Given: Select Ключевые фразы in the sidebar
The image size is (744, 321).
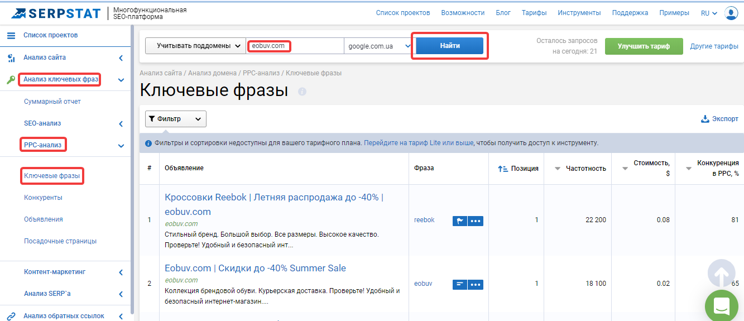Looking at the screenshot, I should click(52, 176).
